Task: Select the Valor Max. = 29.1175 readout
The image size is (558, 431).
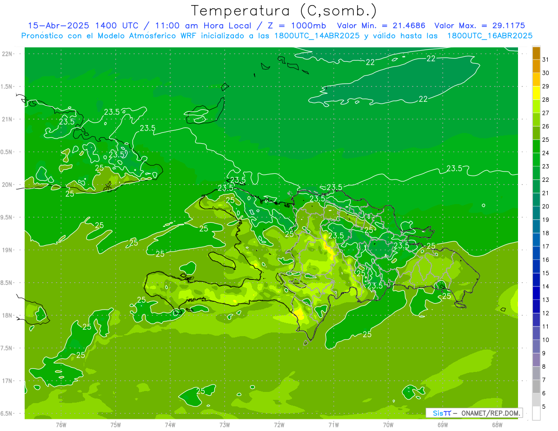Action: [479, 26]
